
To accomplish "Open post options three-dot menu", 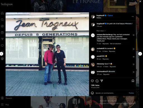I will click(133, 17).
